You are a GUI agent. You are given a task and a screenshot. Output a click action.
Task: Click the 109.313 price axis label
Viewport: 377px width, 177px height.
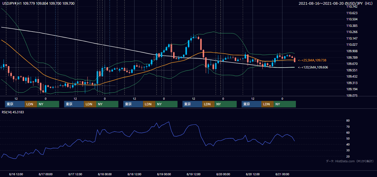(x=352, y=83)
